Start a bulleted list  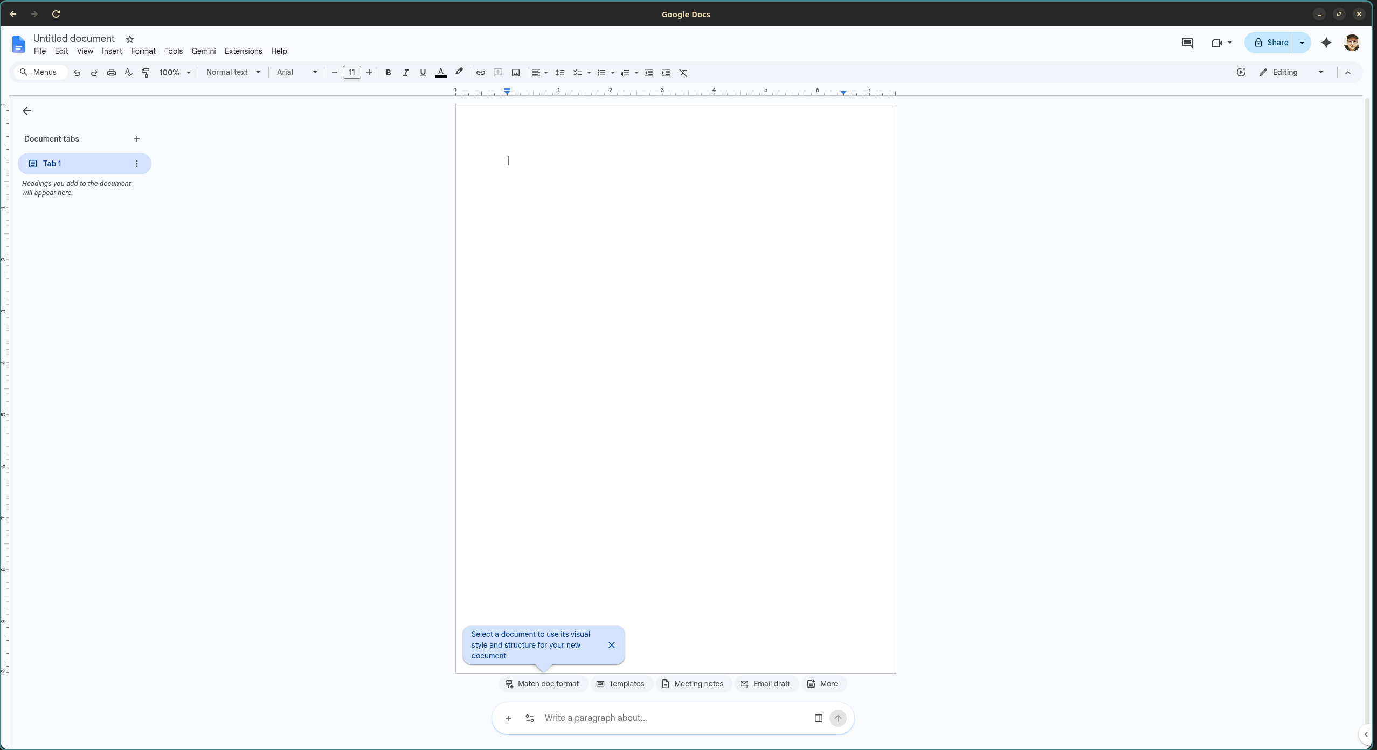601,73
